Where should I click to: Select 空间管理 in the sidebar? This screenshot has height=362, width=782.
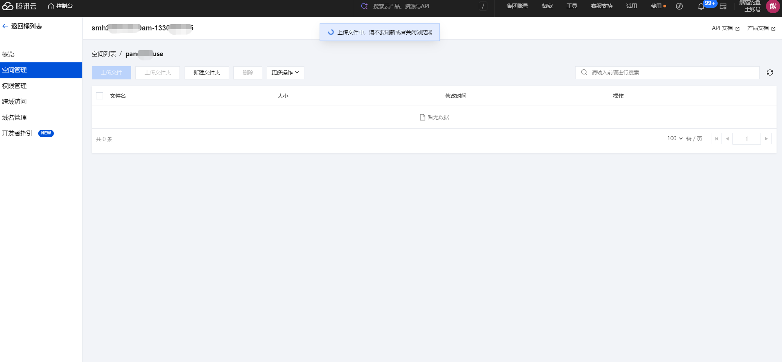coord(41,70)
